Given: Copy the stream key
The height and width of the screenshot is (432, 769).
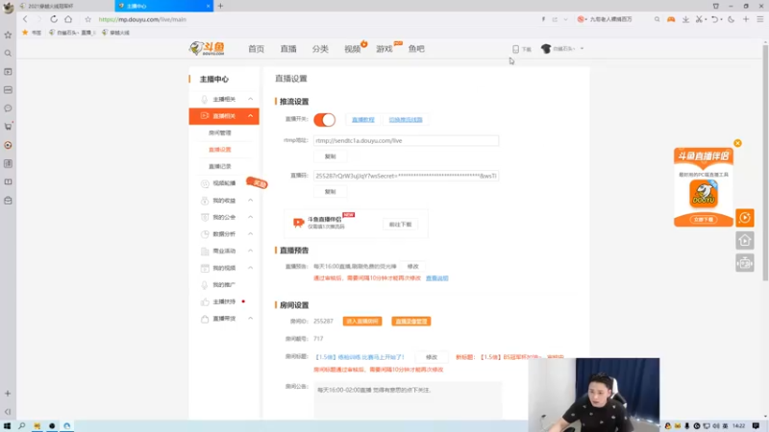Looking at the screenshot, I should pyautogui.click(x=330, y=191).
